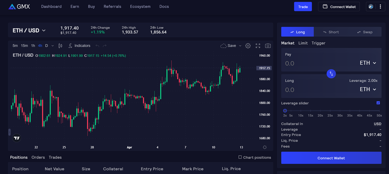Click the GMX logo
The width and height of the screenshot is (389, 174).
pyautogui.click(x=19, y=6)
